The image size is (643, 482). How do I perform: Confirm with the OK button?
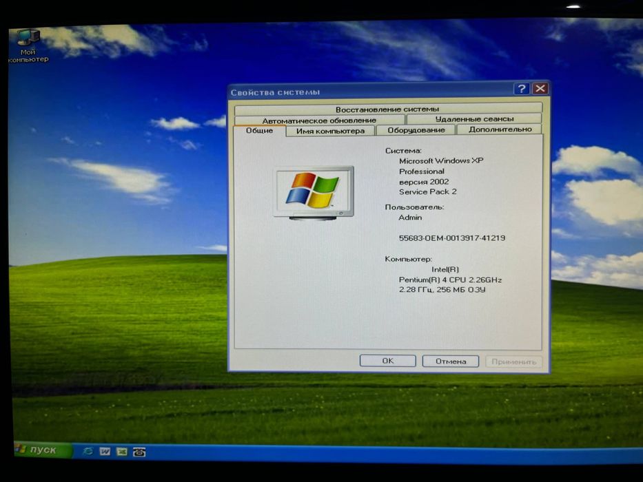(x=387, y=361)
